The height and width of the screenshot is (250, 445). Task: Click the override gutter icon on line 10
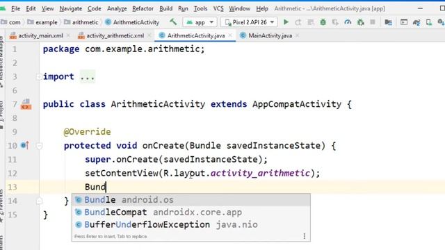coord(25,145)
